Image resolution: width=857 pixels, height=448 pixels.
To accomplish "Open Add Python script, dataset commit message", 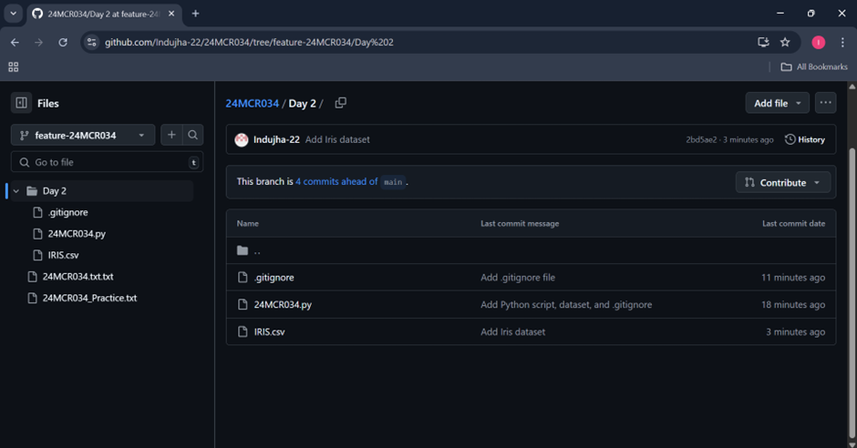I will (x=566, y=304).
